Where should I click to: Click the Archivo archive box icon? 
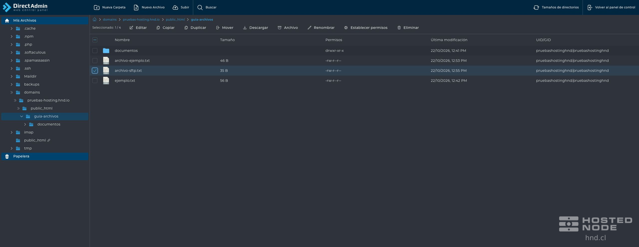coord(280,28)
